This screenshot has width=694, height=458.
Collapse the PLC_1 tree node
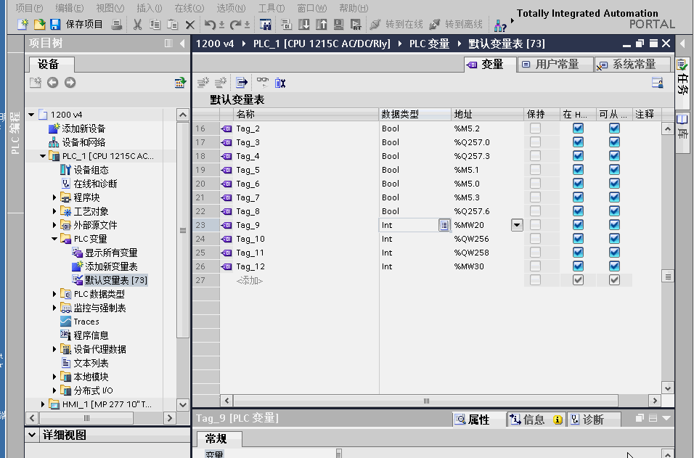[43, 156]
